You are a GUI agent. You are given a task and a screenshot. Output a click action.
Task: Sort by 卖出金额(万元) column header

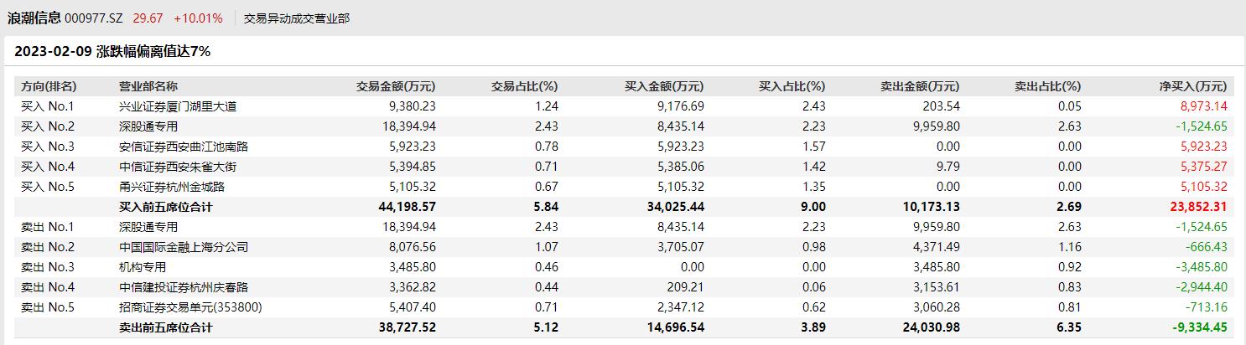pos(920,86)
